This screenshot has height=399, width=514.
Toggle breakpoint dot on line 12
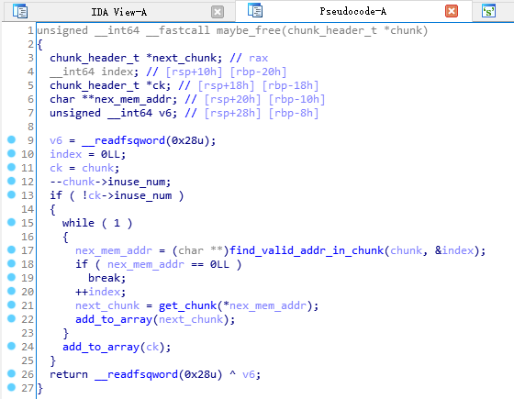11,182
